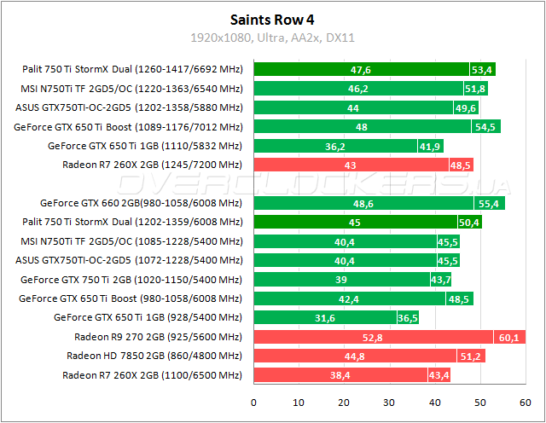Screen dimensions: 546x423
Task: Click the 45 value on Palit 6008 MHz bar
Action: [355, 223]
